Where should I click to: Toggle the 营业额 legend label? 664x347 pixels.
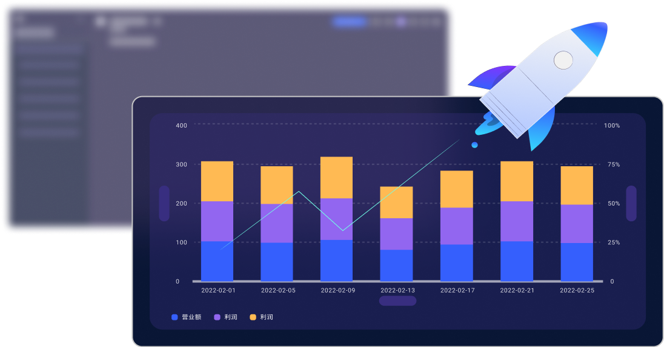point(191,317)
